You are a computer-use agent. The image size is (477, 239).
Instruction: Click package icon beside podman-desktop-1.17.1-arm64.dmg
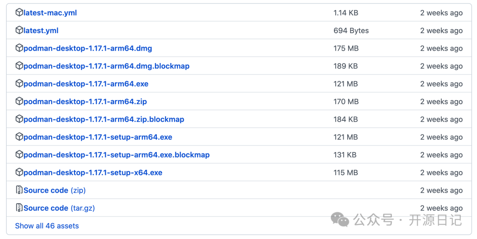click(x=19, y=48)
